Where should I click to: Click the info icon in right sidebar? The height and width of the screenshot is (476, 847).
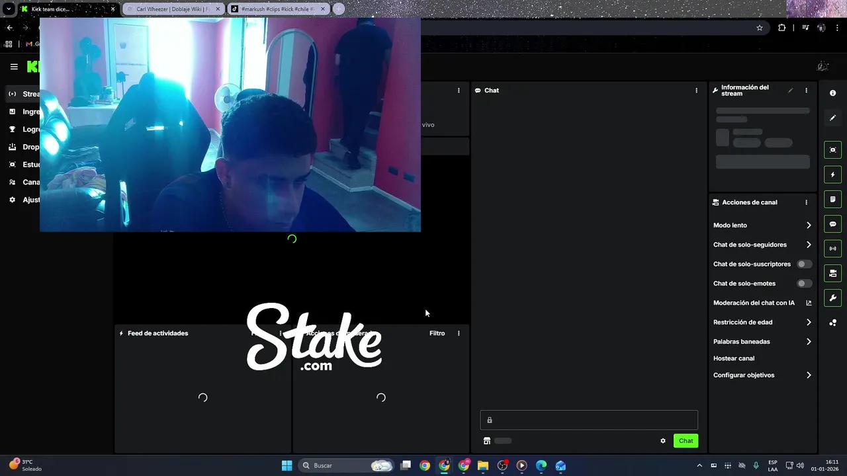tap(832, 93)
